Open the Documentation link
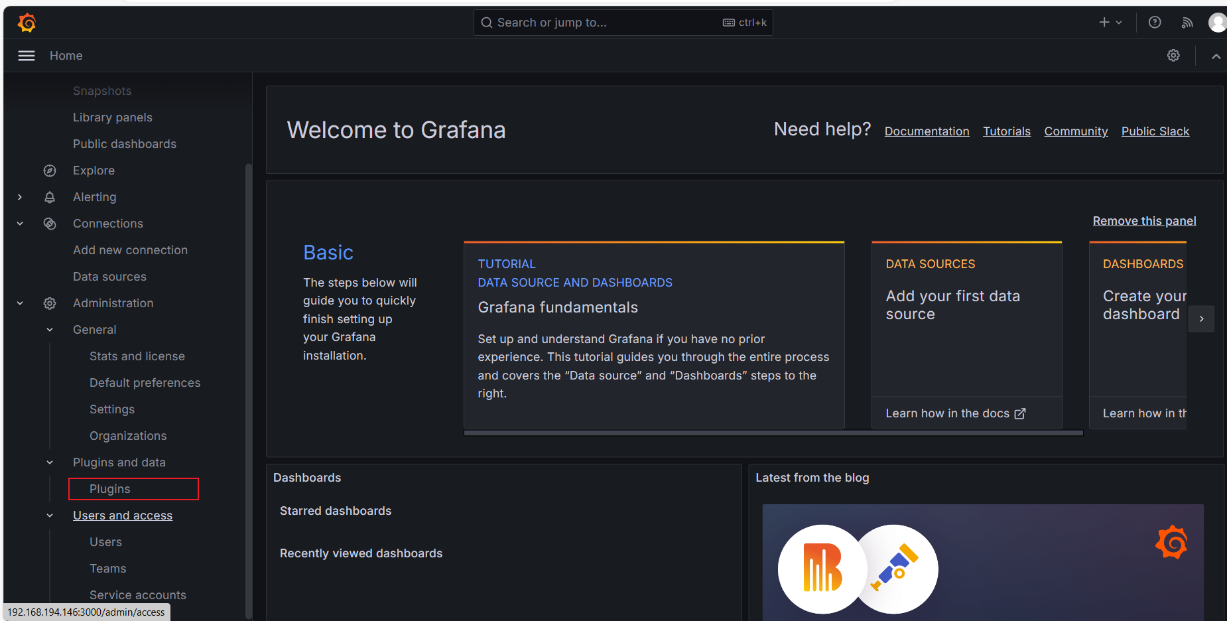Image resolution: width=1227 pixels, height=621 pixels. click(927, 131)
